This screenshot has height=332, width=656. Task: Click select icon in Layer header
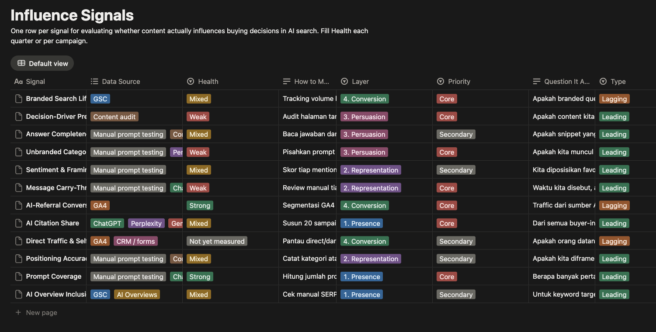coord(344,81)
